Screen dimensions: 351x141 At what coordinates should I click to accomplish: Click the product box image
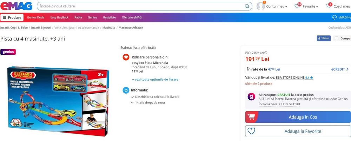tap(58, 101)
